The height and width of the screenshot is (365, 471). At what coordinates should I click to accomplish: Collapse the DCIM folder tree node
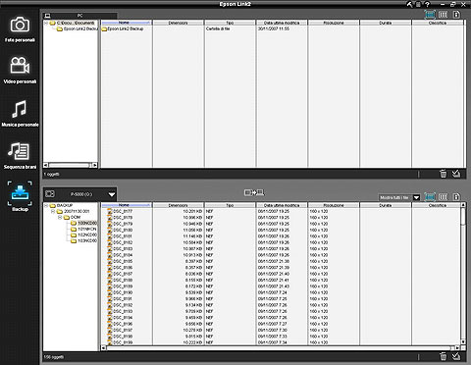pos(60,217)
